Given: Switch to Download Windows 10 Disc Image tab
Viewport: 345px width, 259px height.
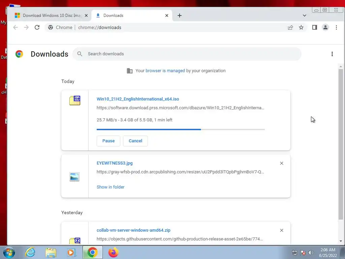Looking at the screenshot, I should coord(49,16).
